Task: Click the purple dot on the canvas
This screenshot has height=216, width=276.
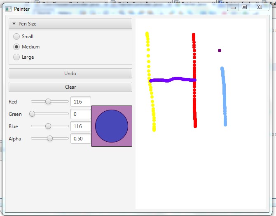Action: (x=220, y=51)
